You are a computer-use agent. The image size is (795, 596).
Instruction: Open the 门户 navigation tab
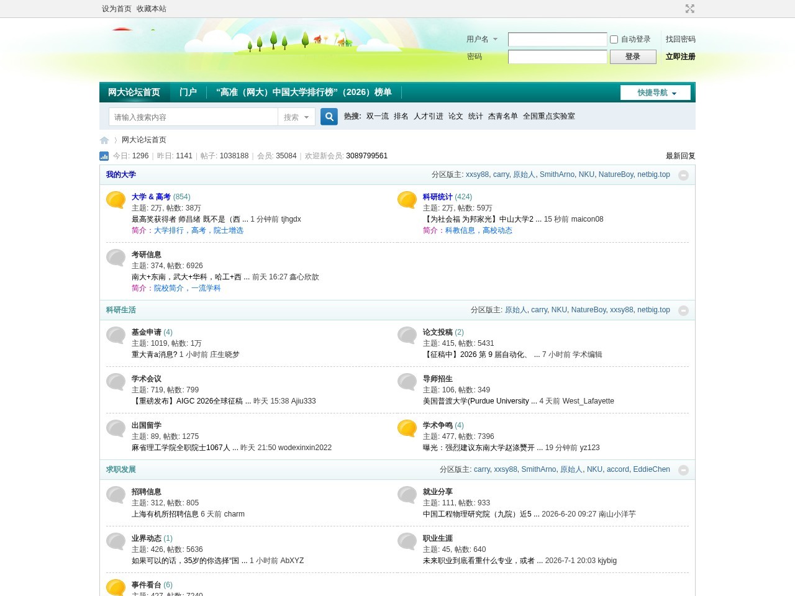pos(188,93)
